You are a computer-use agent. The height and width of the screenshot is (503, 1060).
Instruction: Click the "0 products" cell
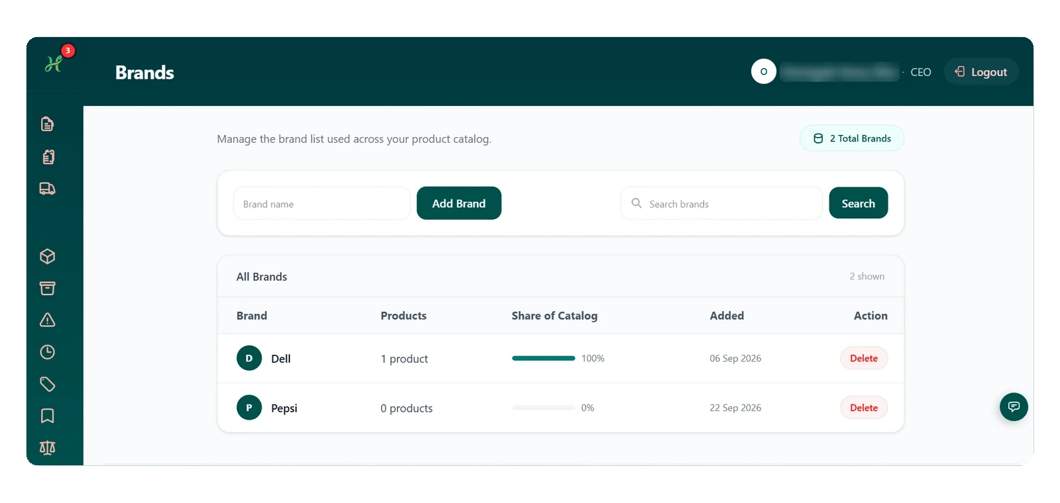pos(406,408)
